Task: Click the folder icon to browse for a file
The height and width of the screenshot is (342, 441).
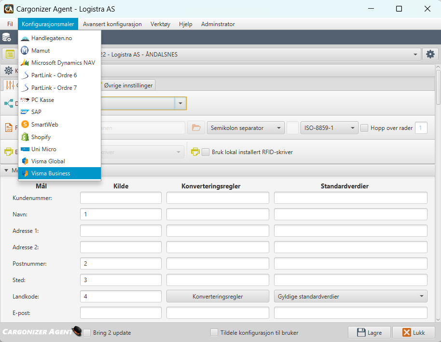Action: tap(196, 128)
